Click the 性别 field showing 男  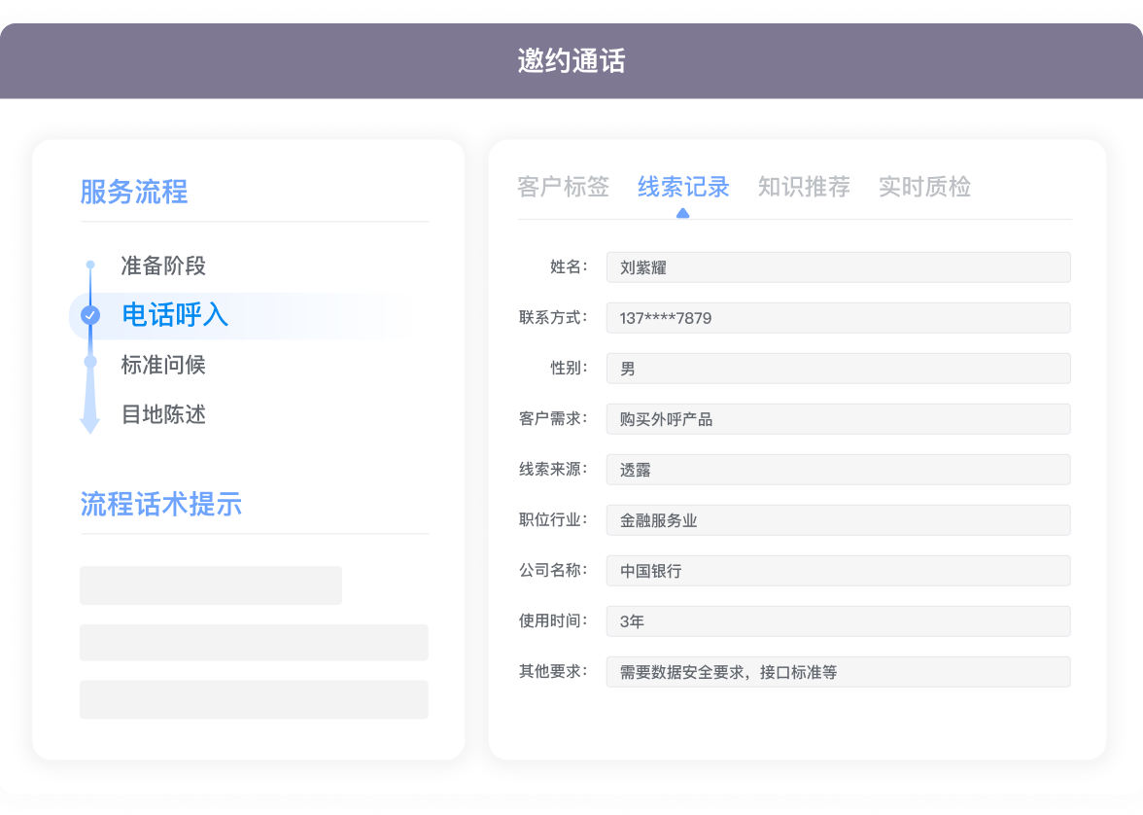pos(838,369)
